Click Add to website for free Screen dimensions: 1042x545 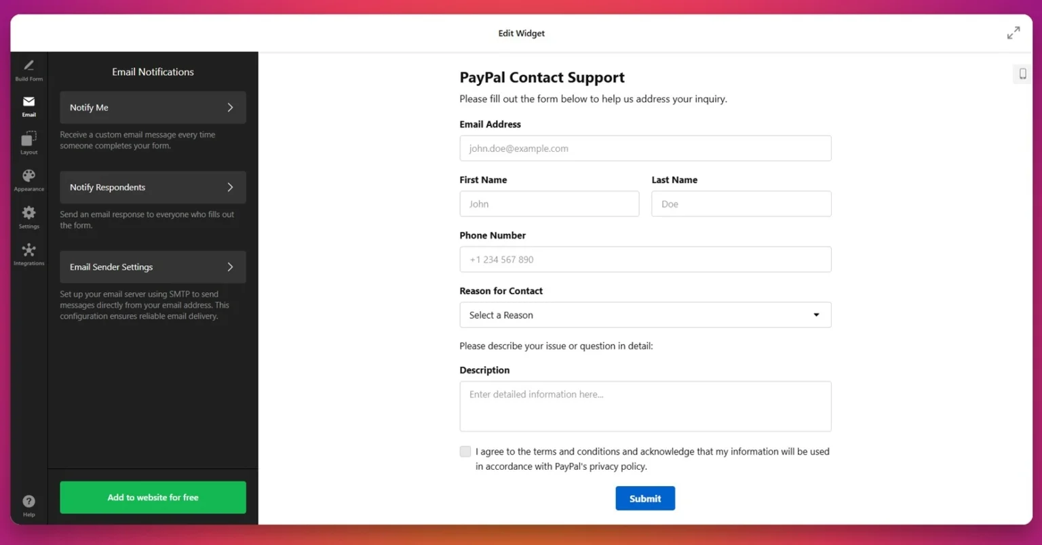click(x=152, y=497)
